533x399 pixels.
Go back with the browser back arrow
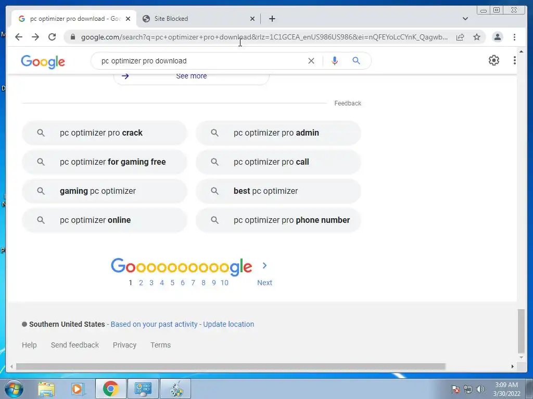coord(19,37)
